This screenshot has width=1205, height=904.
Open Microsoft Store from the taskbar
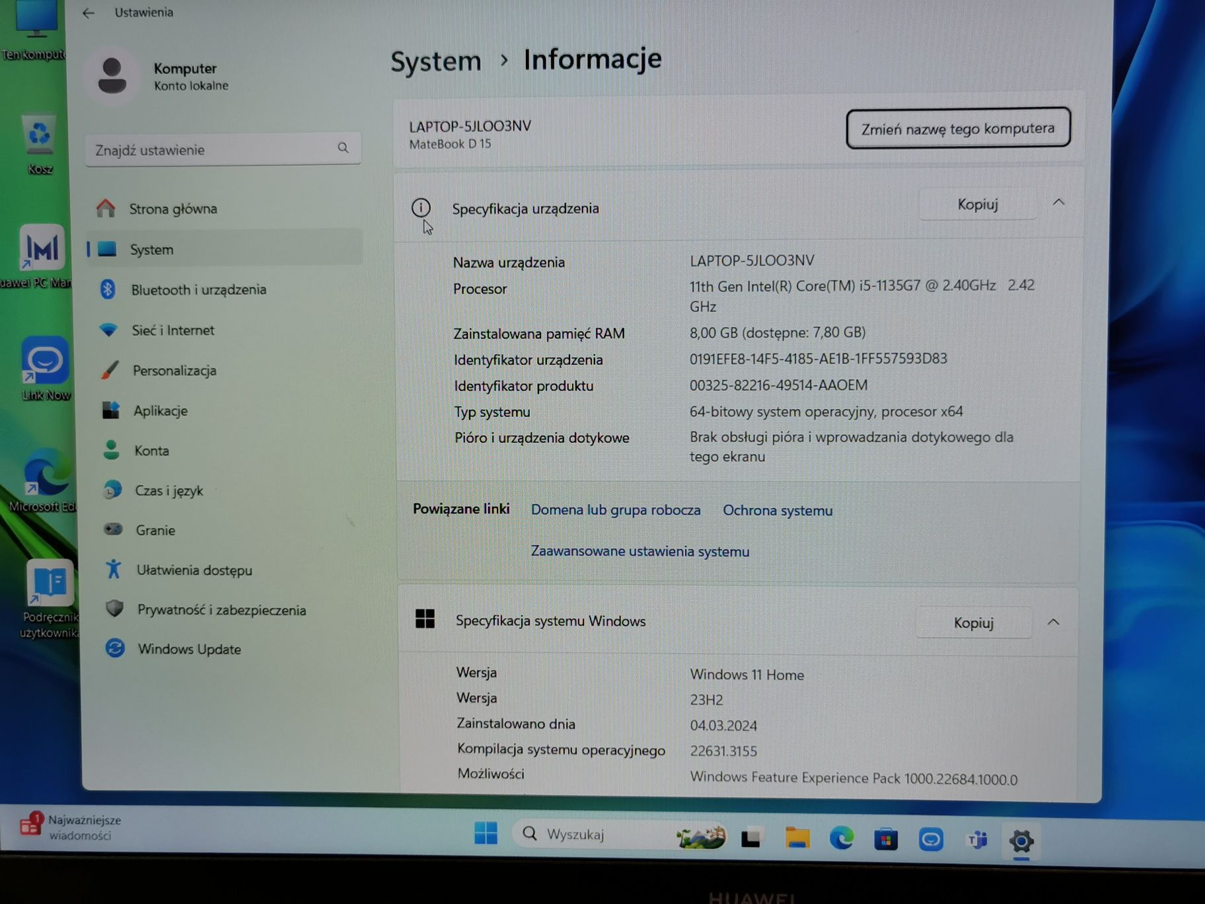tap(886, 839)
